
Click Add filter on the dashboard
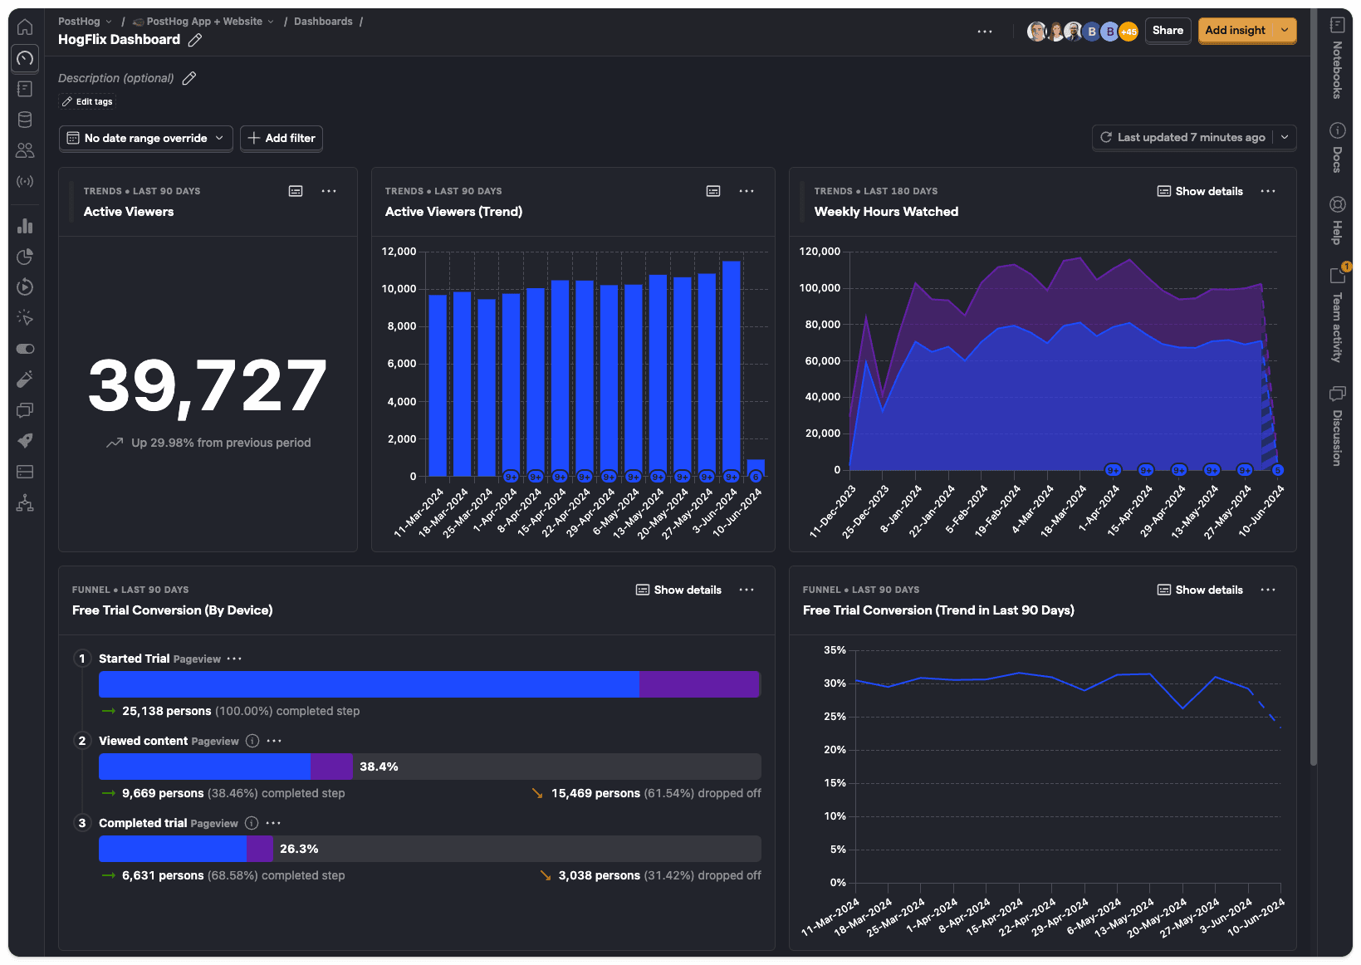tap(281, 138)
